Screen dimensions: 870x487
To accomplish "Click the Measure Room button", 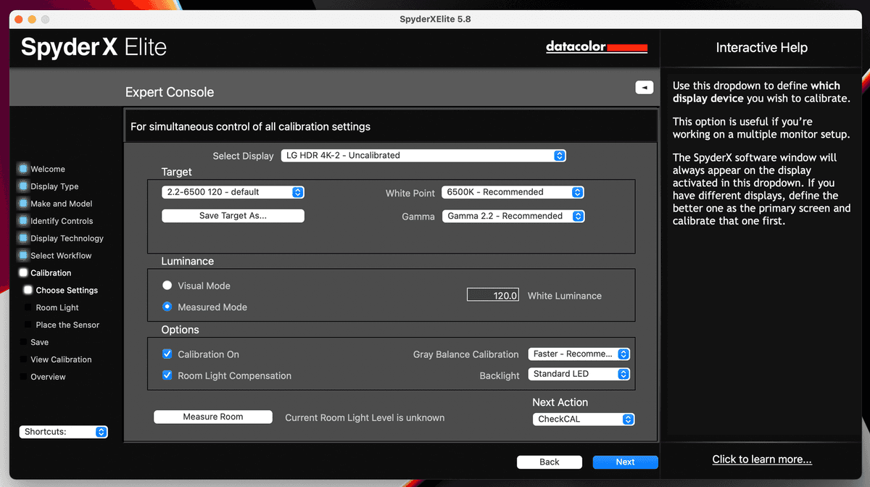I will (213, 417).
